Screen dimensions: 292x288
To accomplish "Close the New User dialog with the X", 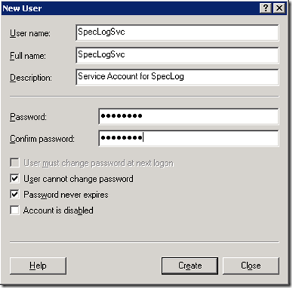I will click(279, 8).
